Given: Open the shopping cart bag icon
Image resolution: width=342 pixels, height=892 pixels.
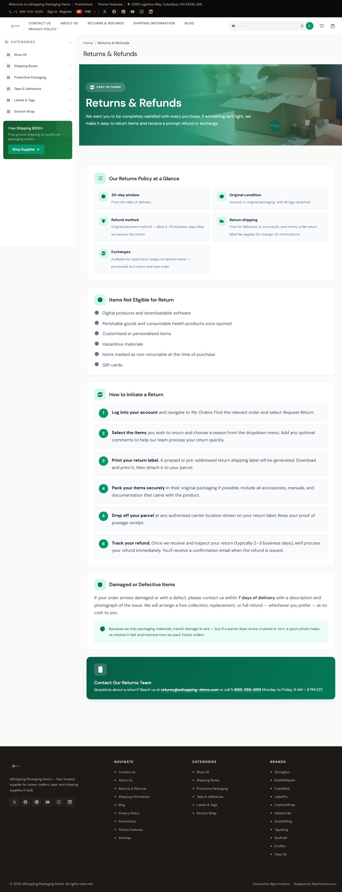Looking at the screenshot, I should (332, 26).
